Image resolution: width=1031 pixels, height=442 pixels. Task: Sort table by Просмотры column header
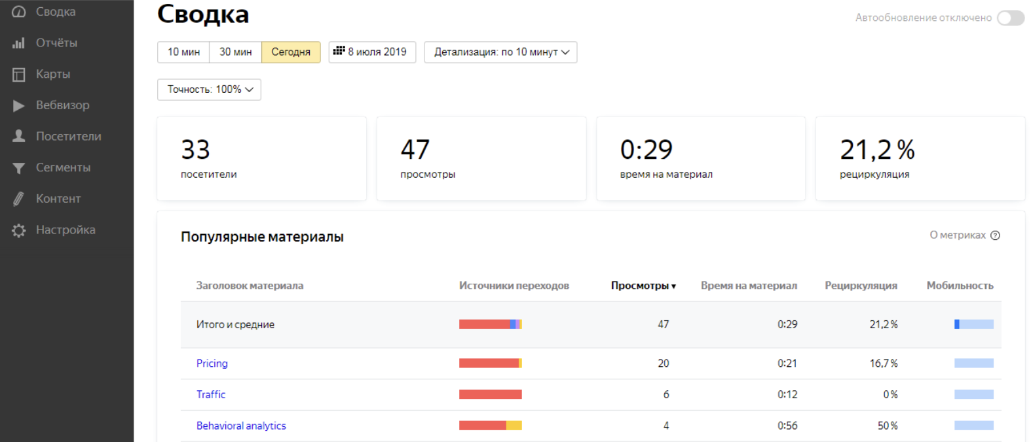click(x=643, y=286)
